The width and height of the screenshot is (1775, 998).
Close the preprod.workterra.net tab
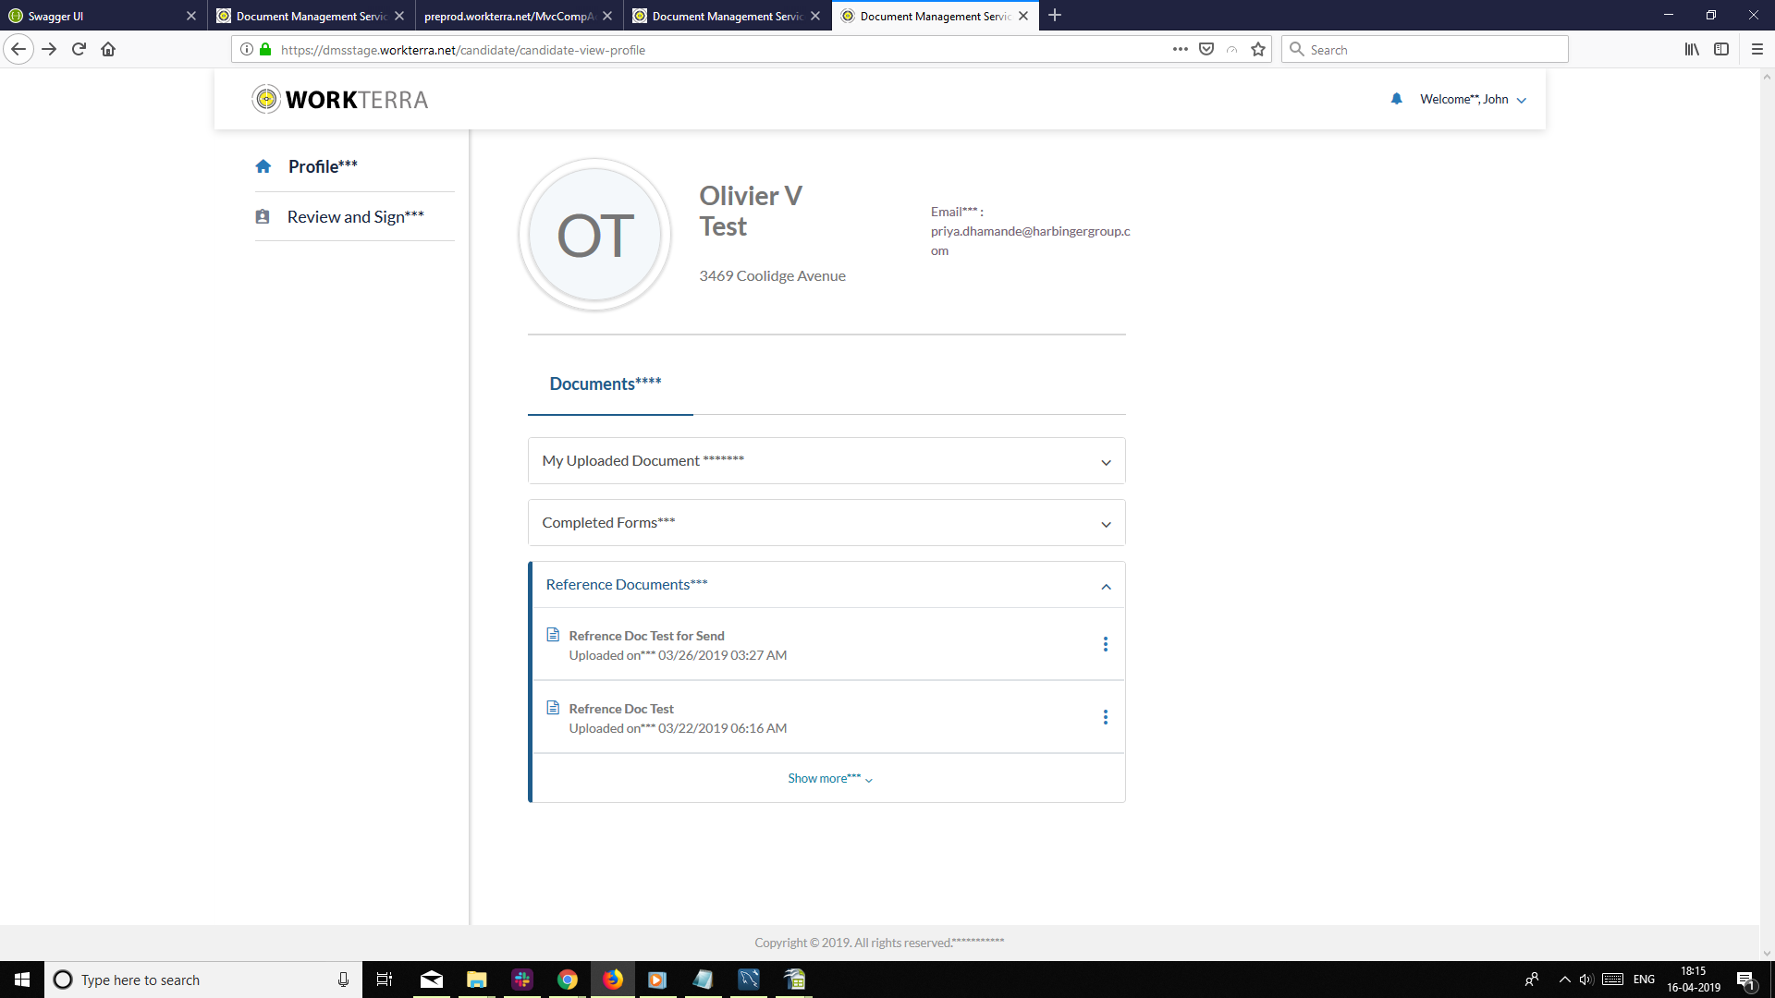[x=607, y=16]
